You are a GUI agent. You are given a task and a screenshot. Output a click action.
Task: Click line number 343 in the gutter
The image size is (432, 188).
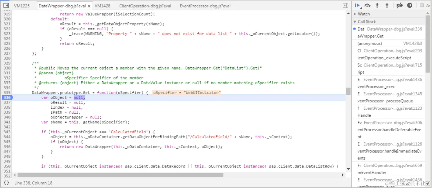click(7, 132)
